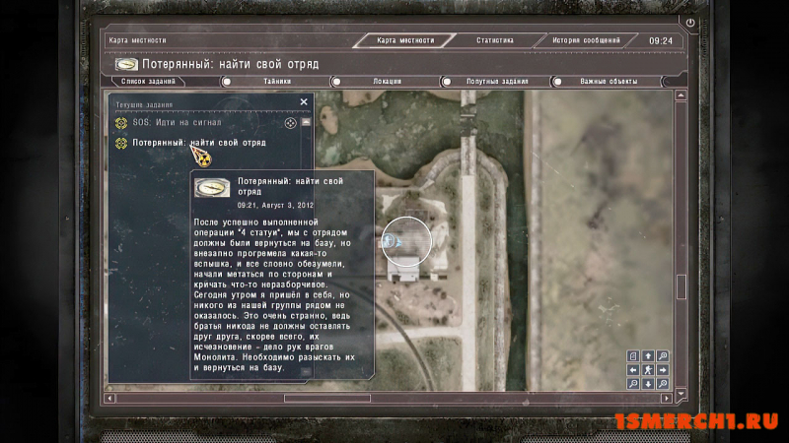This screenshot has width=789, height=443.
Task: Toggle the Локации map filter
Action: click(336, 82)
